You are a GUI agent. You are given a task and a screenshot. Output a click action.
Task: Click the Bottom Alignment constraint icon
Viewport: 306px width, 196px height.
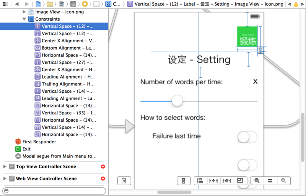click(37, 48)
